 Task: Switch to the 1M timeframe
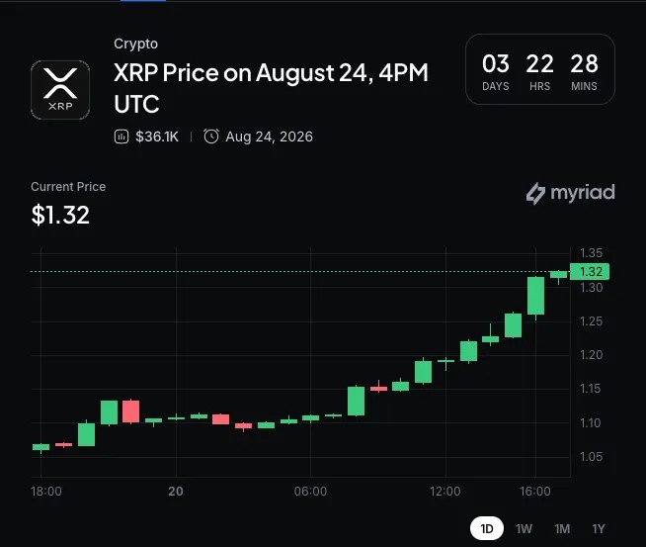point(562,529)
